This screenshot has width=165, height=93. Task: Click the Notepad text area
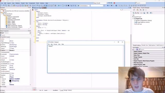pyautogui.click(x=85, y=59)
